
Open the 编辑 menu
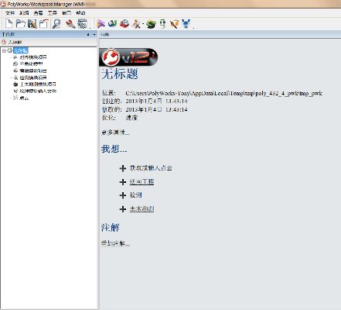(x=24, y=13)
